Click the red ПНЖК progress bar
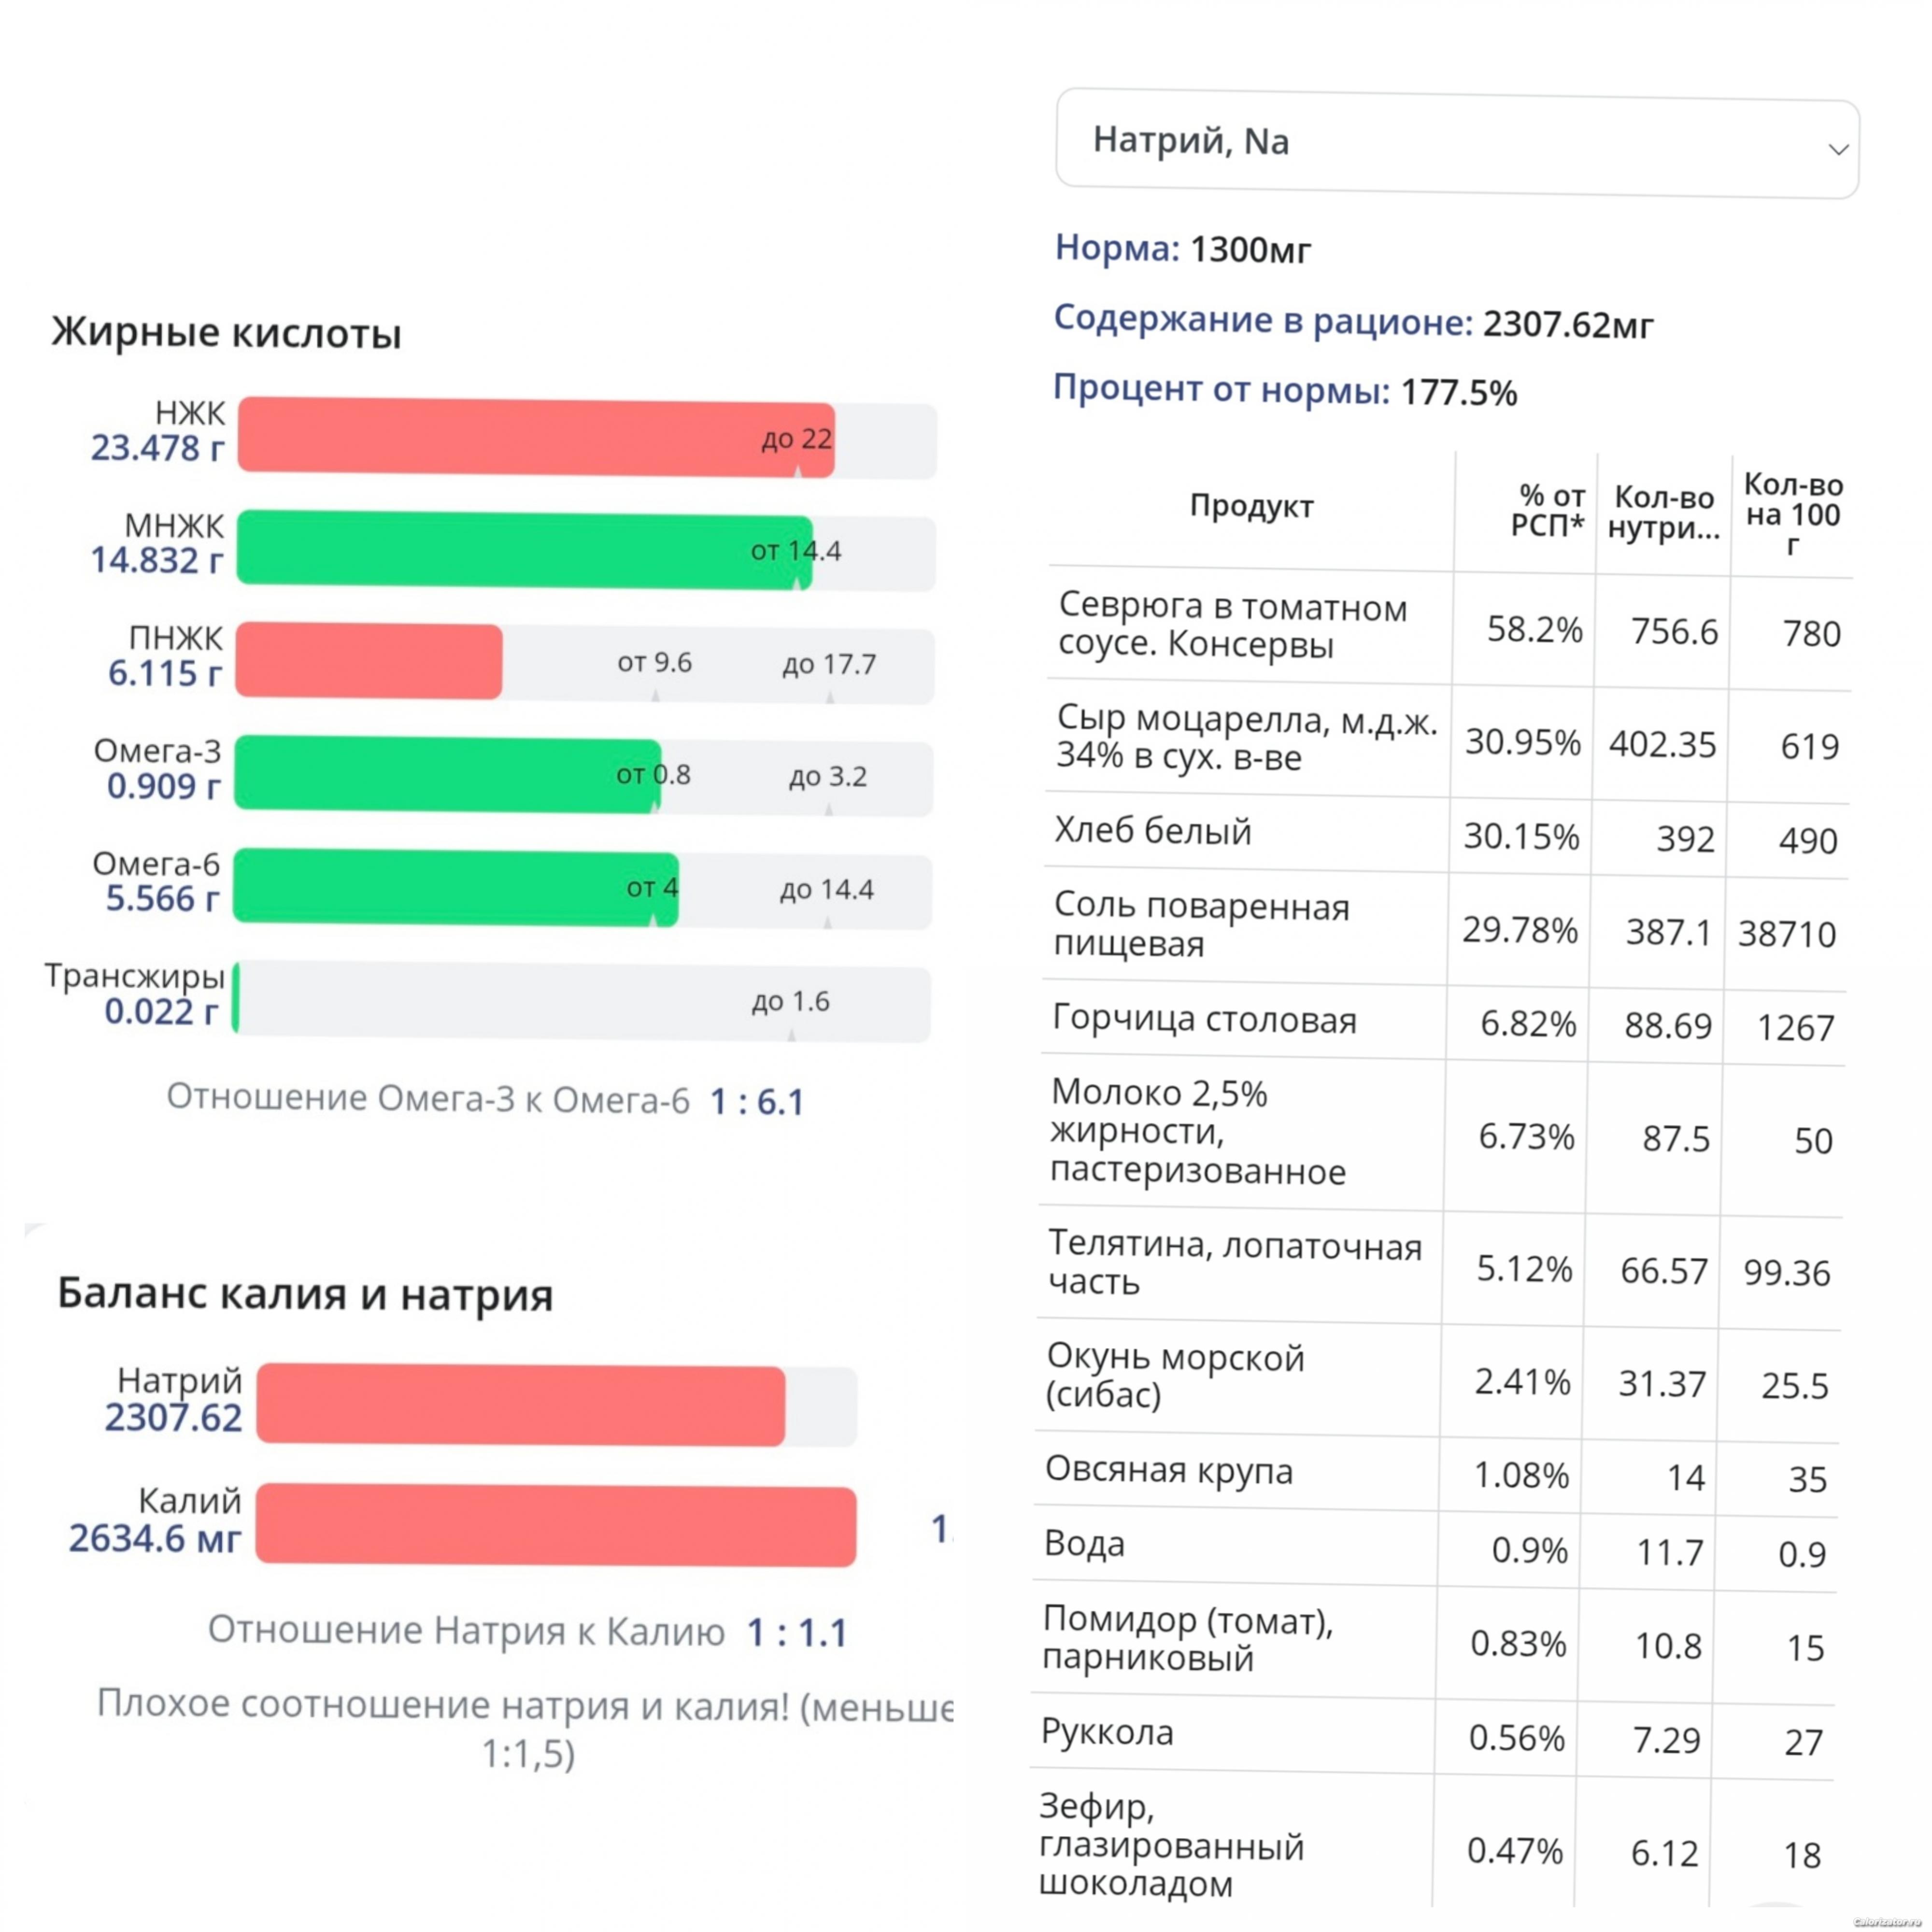1932x1932 pixels. (x=369, y=661)
